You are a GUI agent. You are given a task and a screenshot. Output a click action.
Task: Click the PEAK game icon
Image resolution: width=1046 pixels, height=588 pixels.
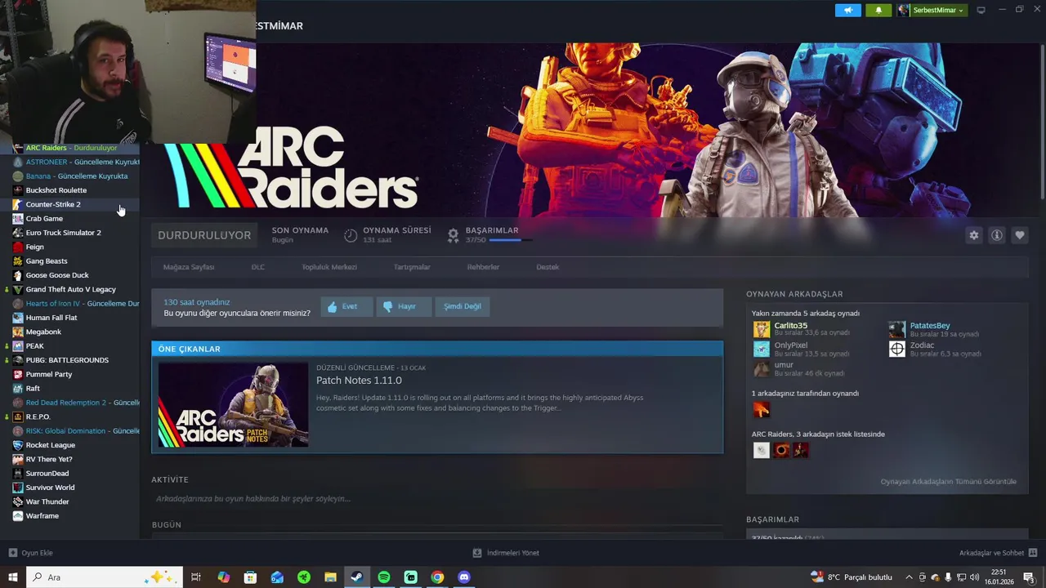coord(18,346)
